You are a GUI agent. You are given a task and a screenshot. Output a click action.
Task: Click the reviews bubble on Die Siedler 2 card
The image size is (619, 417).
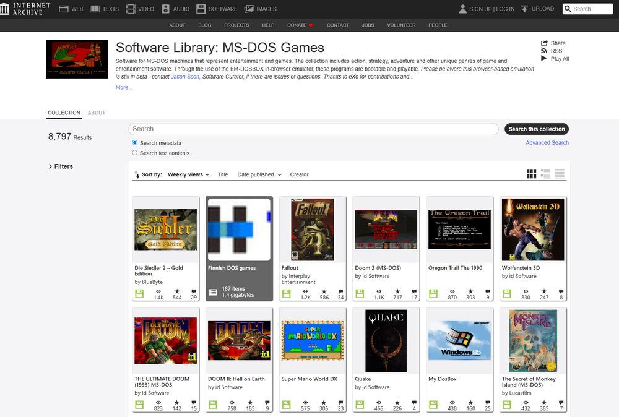click(194, 291)
